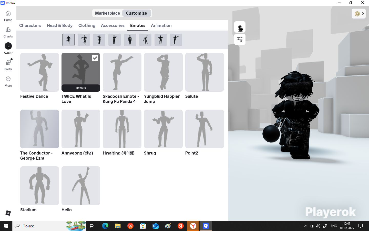Screen dimensions: 369x231
Task: Select the fifth emote slot icon
Action: [130, 40]
